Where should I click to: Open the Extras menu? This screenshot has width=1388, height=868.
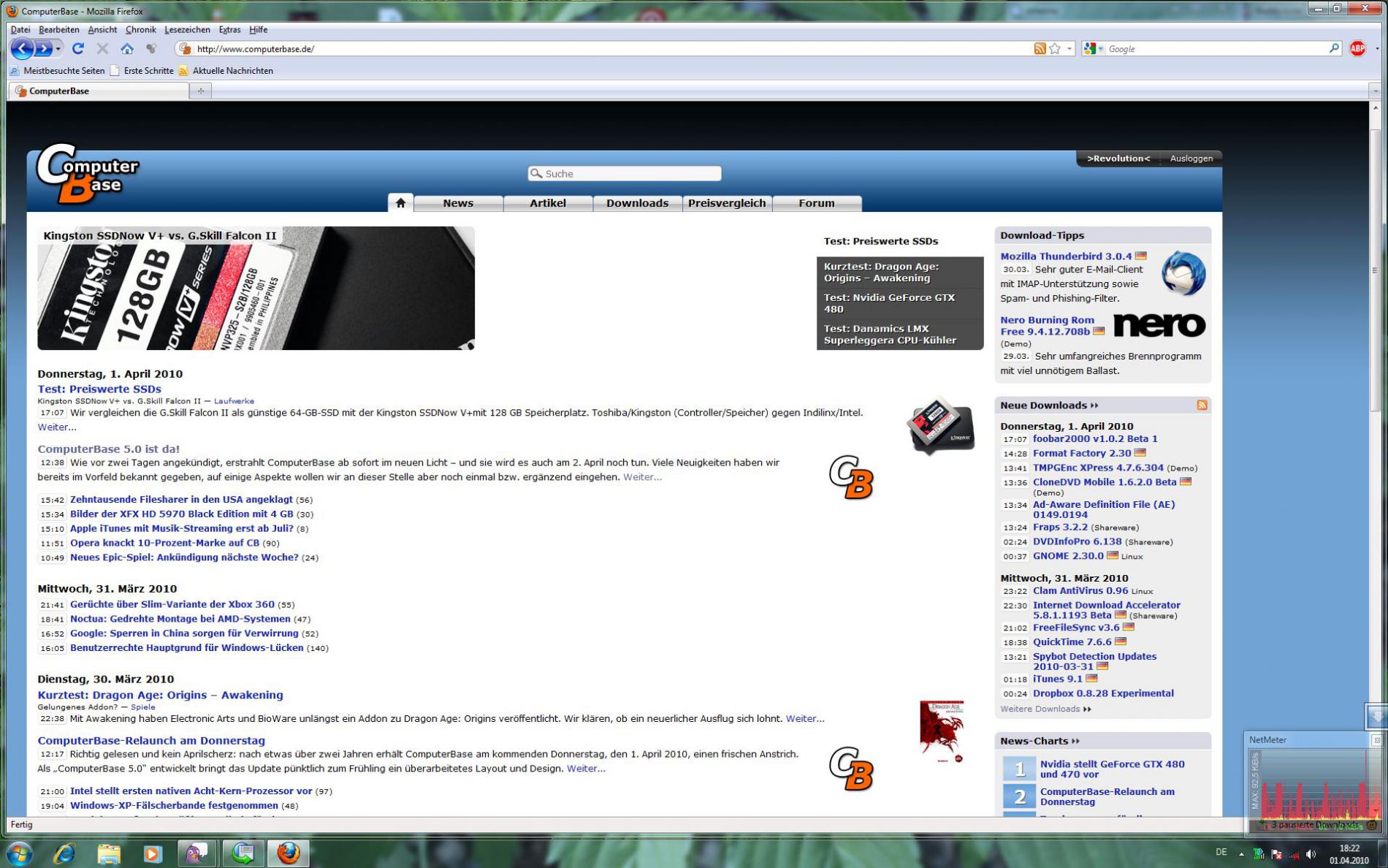pos(229,30)
